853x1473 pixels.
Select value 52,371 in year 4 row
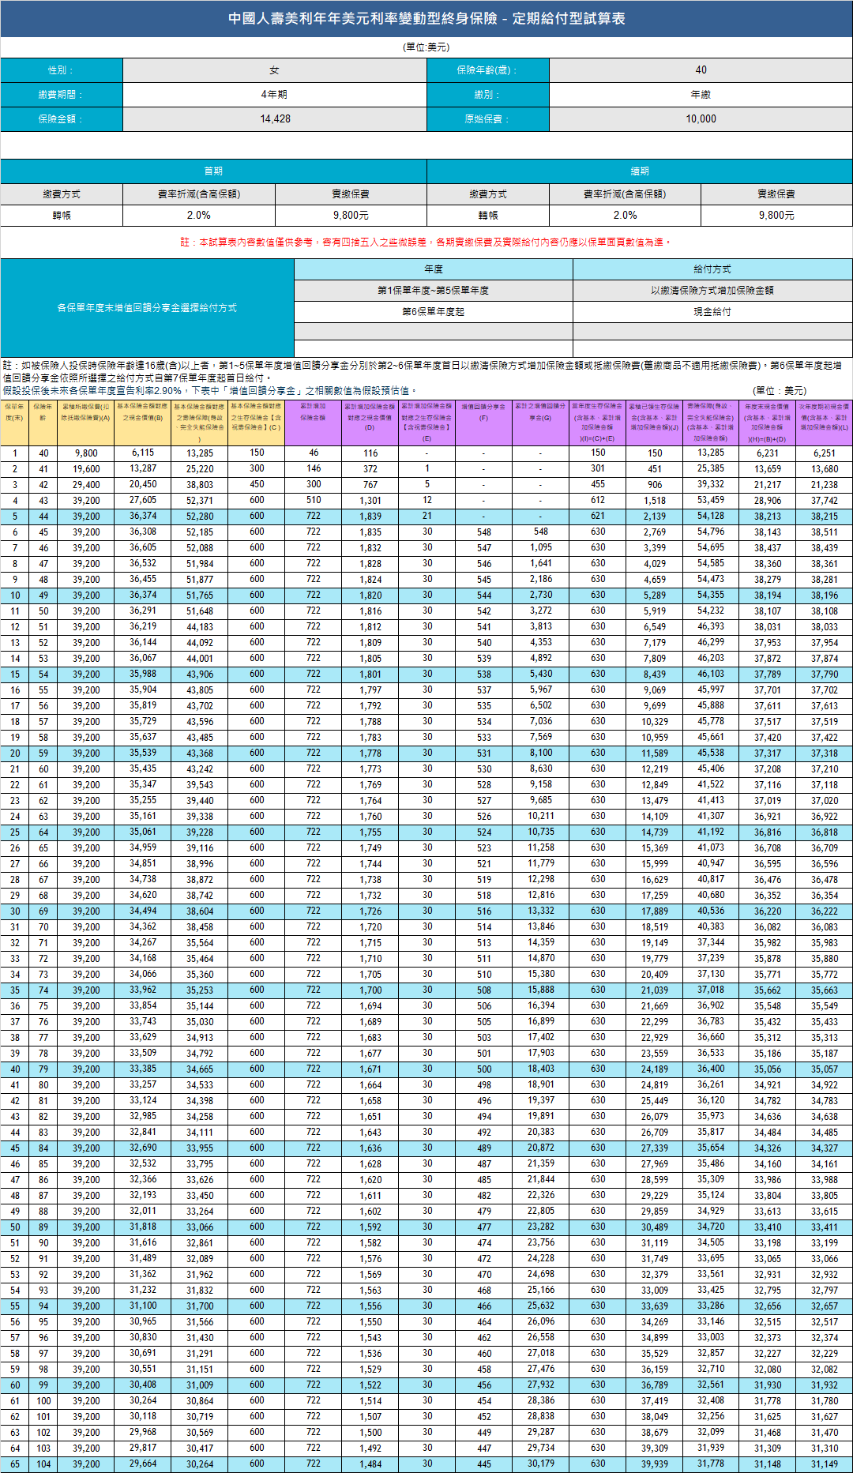tap(200, 501)
